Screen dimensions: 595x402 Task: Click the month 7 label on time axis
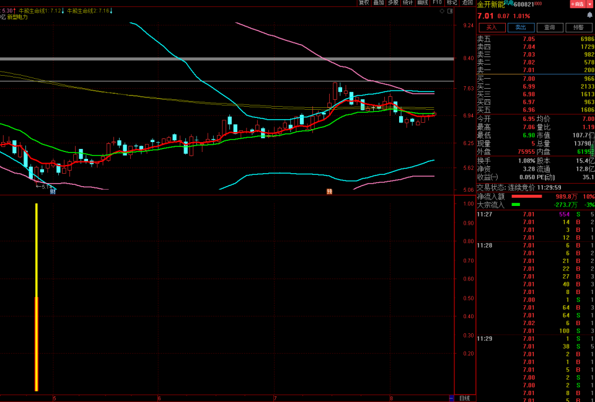(275, 398)
